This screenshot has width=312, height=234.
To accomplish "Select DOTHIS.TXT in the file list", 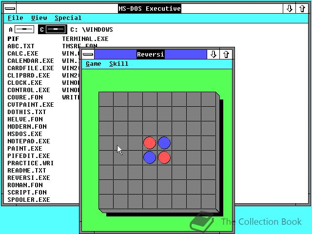I will click(27, 112).
